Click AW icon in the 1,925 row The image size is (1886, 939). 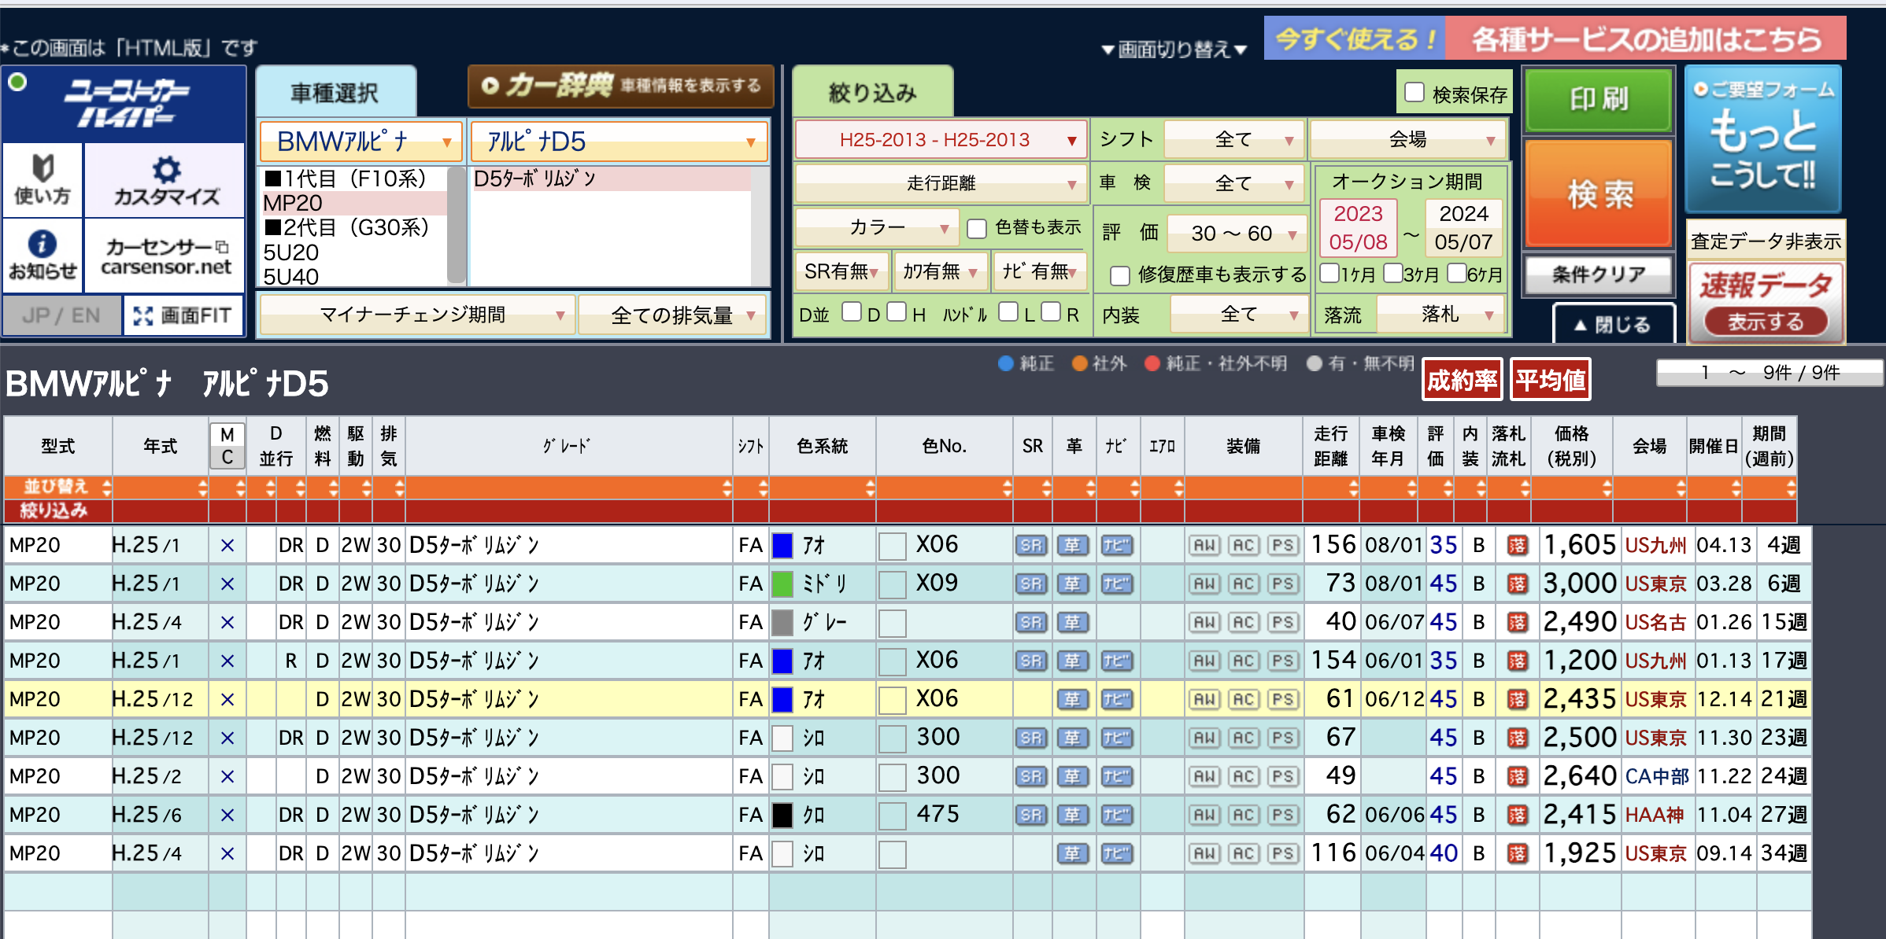click(x=1204, y=853)
